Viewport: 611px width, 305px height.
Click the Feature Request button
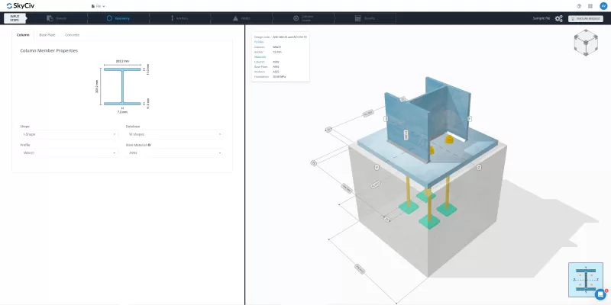point(586,18)
